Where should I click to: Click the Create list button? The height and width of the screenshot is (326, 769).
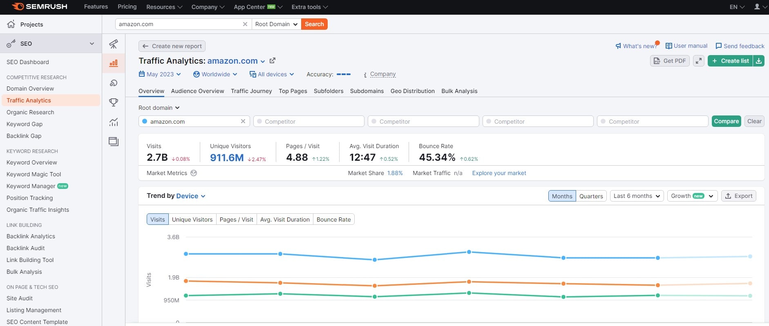click(730, 61)
